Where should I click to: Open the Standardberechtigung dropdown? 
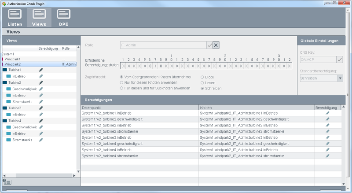click(340, 78)
